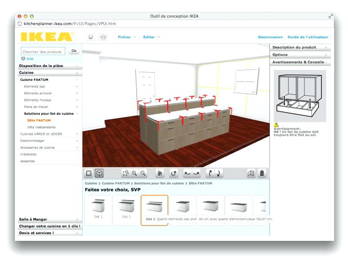The width and height of the screenshot is (348, 261).
Task: Click the site info icon in address bar
Action: click(20, 23)
